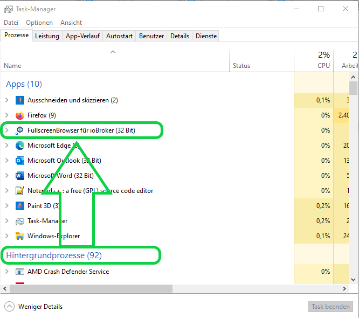Switch to the Leistung tab

pos(47,36)
